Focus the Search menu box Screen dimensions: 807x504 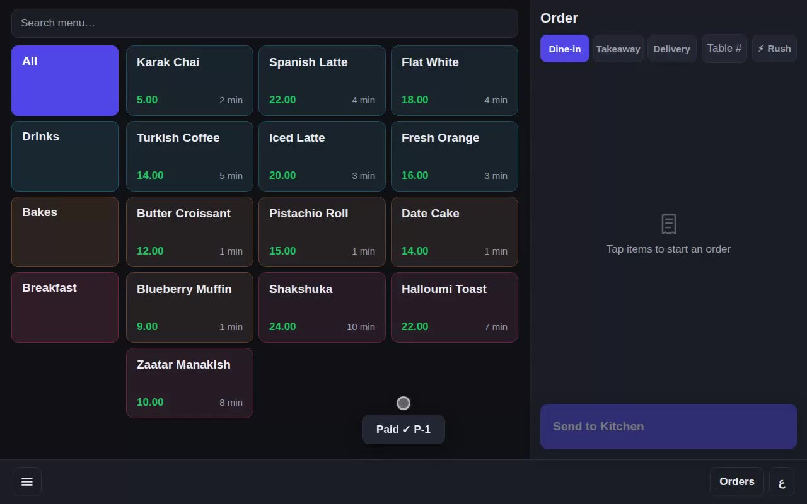[265, 23]
